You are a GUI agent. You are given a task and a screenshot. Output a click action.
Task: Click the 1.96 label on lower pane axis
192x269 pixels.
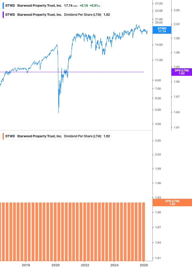(158, 183)
